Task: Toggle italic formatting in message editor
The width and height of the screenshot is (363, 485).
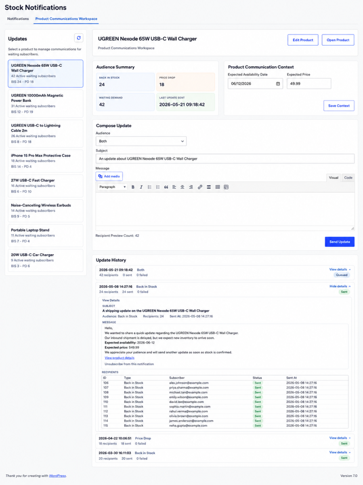Action: click(x=141, y=187)
